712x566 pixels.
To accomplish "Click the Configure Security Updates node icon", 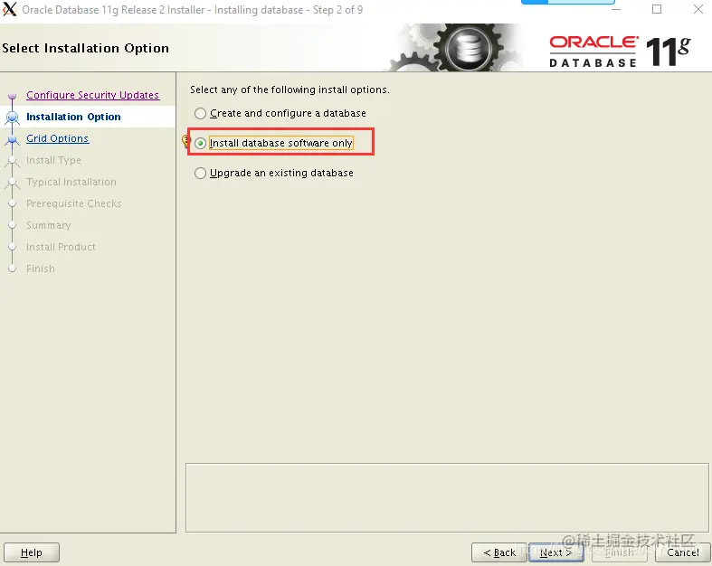I will pyautogui.click(x=13, y=96).
